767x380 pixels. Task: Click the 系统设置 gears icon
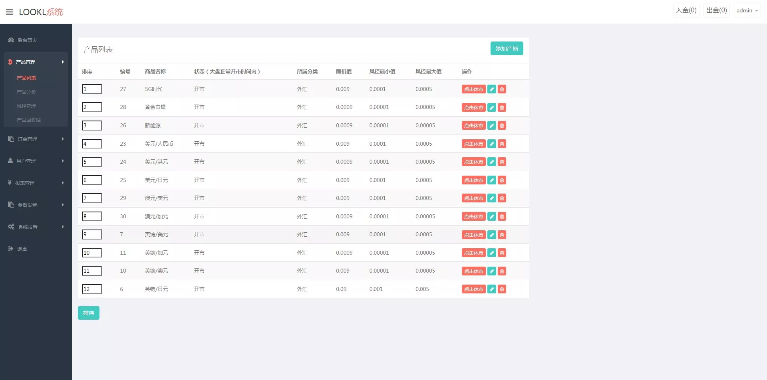[x=11, y=226]
